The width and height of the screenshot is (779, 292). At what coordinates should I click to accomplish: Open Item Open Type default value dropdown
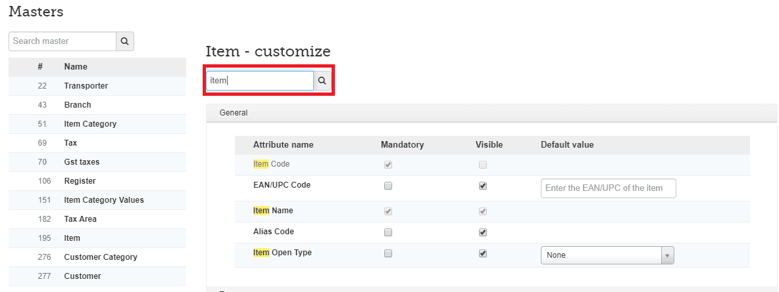607,255
